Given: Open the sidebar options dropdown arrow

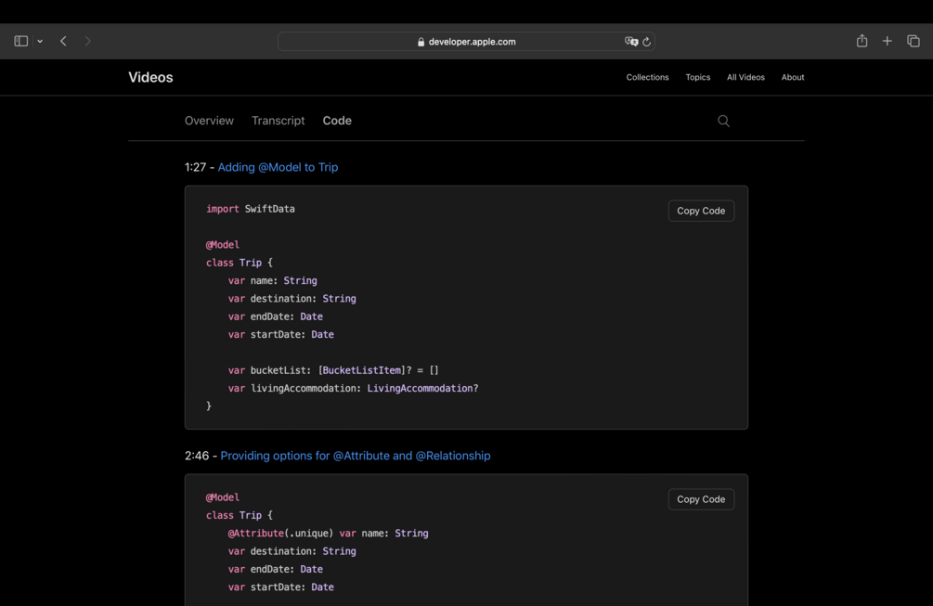Looking at the screenshot, I should pos(40,42).
